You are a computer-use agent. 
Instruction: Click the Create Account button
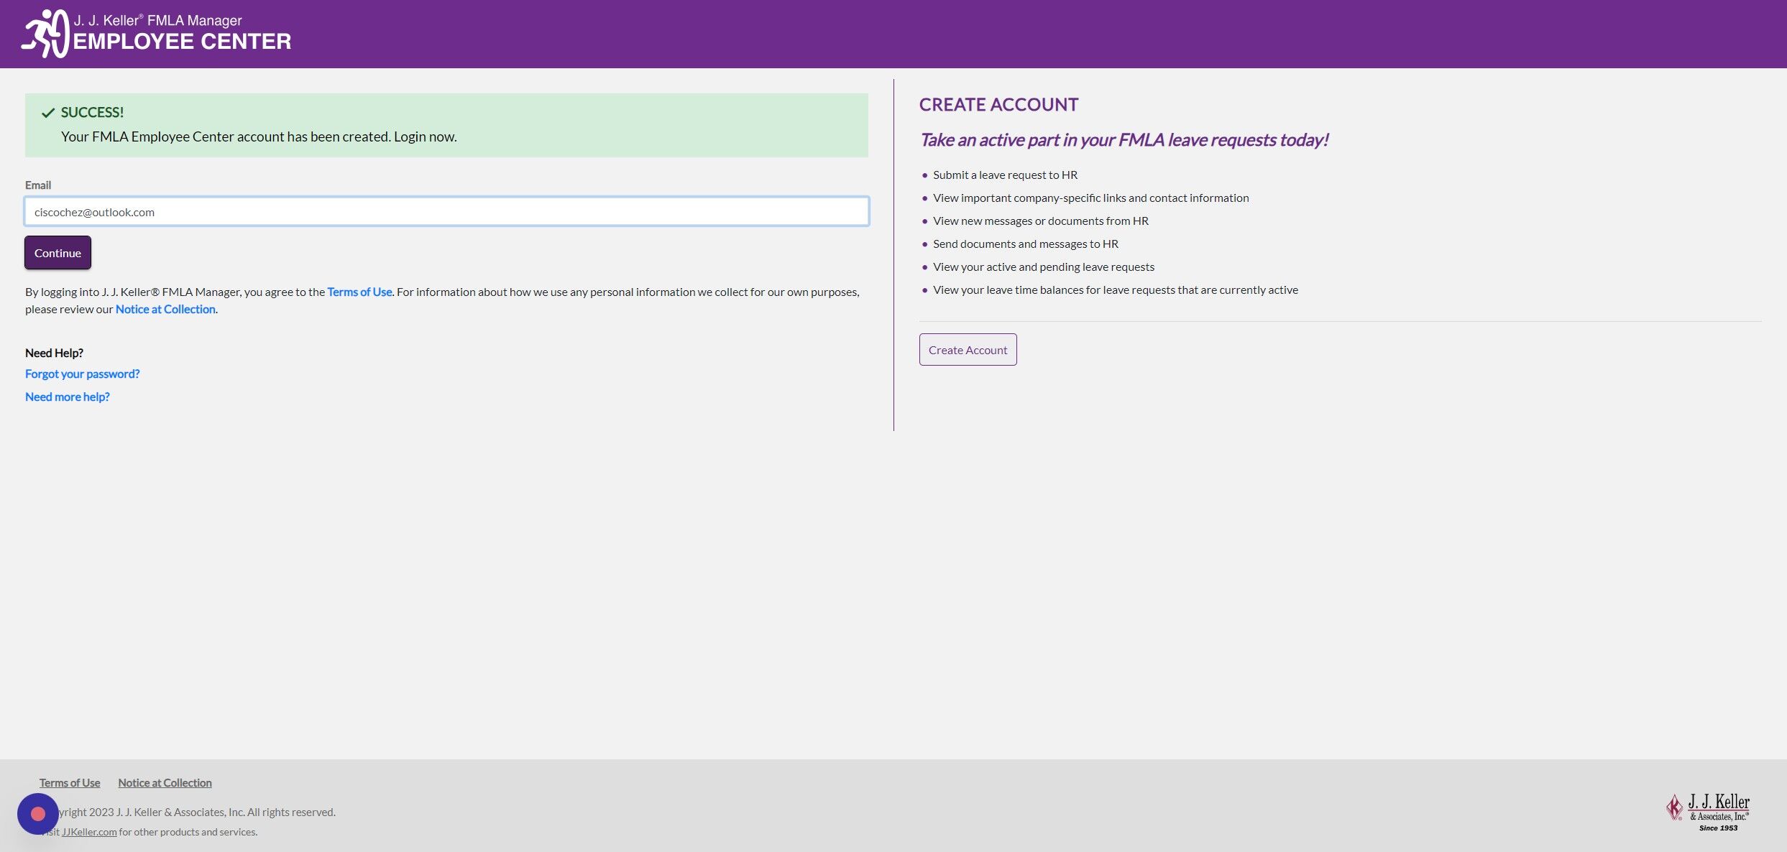click(968, 350)
